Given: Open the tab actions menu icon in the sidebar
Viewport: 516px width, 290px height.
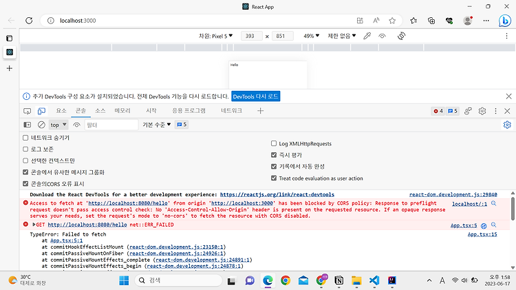Looking at the screenshot, I should pos(10,38).
